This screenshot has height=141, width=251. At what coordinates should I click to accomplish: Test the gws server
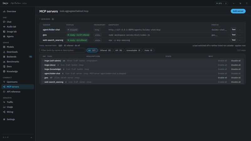pyautogui.click(x=233, y=35)
